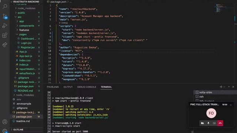Minimize the PWC FULL-STACK call widget
Image resolution: width=237 pixels, height=133 pixels.
(231, 105)
